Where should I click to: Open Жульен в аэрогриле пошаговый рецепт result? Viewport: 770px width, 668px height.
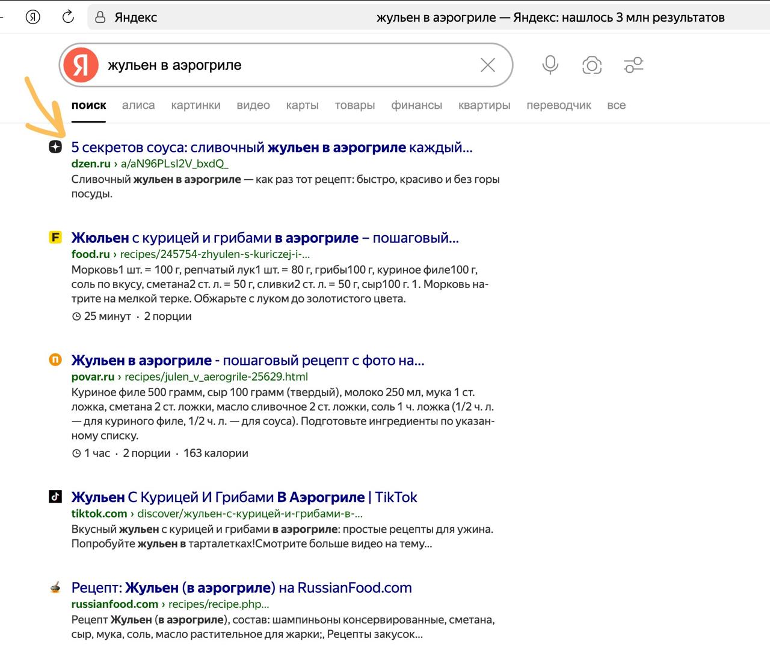point(248,360)
